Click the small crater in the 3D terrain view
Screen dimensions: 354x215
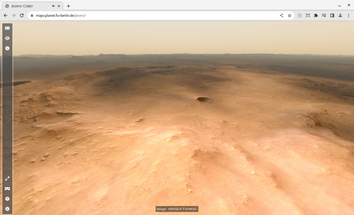pos(204,99)
